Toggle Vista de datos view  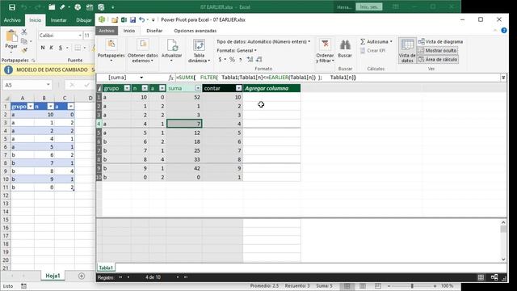tap(407, 50)
